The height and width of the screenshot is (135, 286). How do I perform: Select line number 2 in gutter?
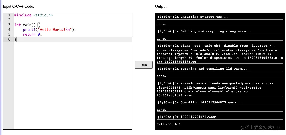pyautogui.click(x=9, y=20)
